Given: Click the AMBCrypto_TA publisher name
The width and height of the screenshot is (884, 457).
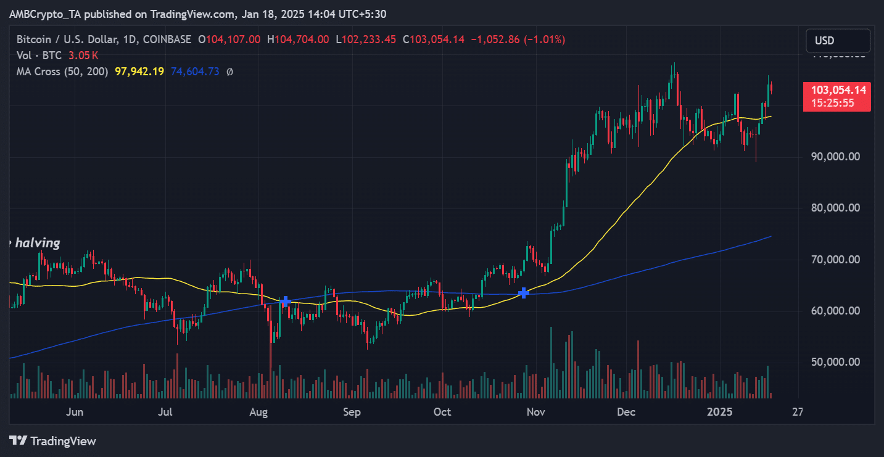Looking at the screenshot, I should pyautogui.click(x=43, y=14).
